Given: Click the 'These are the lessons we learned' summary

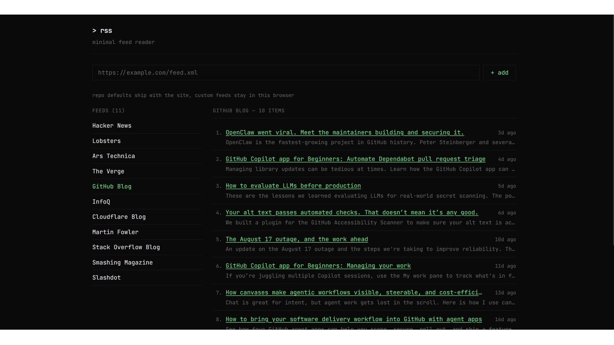Looking at the screenshot, I should point(371,196).
